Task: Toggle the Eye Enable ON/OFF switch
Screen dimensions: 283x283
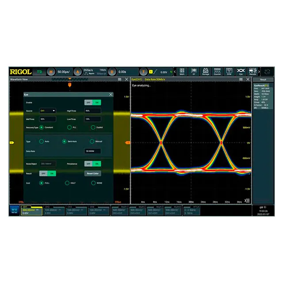Action: tap(93, 102)
